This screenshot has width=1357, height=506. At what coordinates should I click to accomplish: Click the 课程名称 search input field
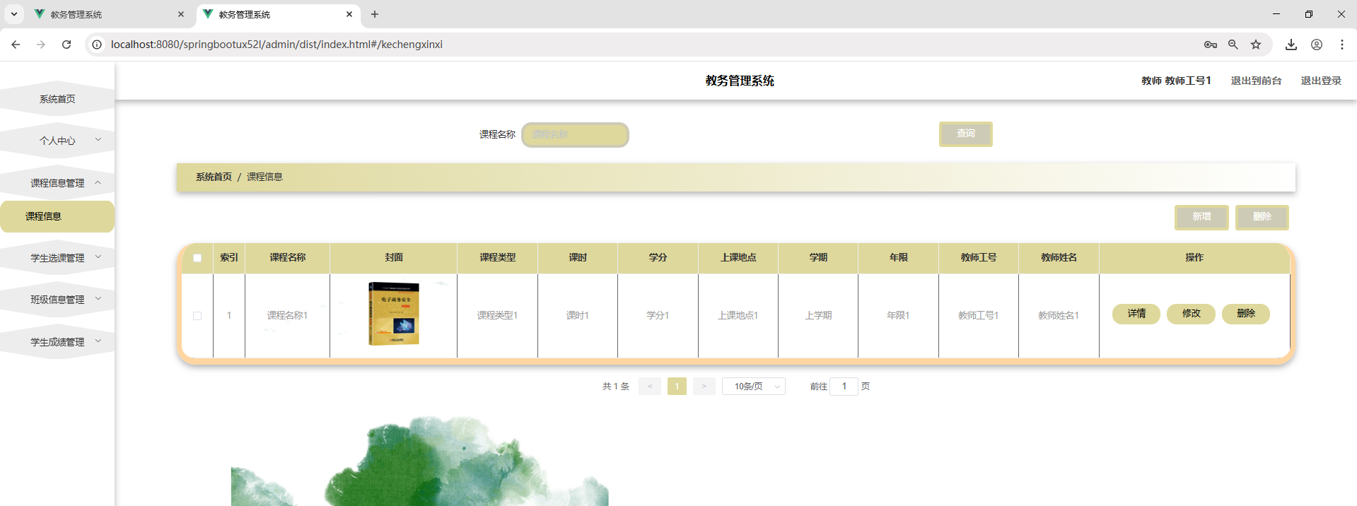(575, 134)
